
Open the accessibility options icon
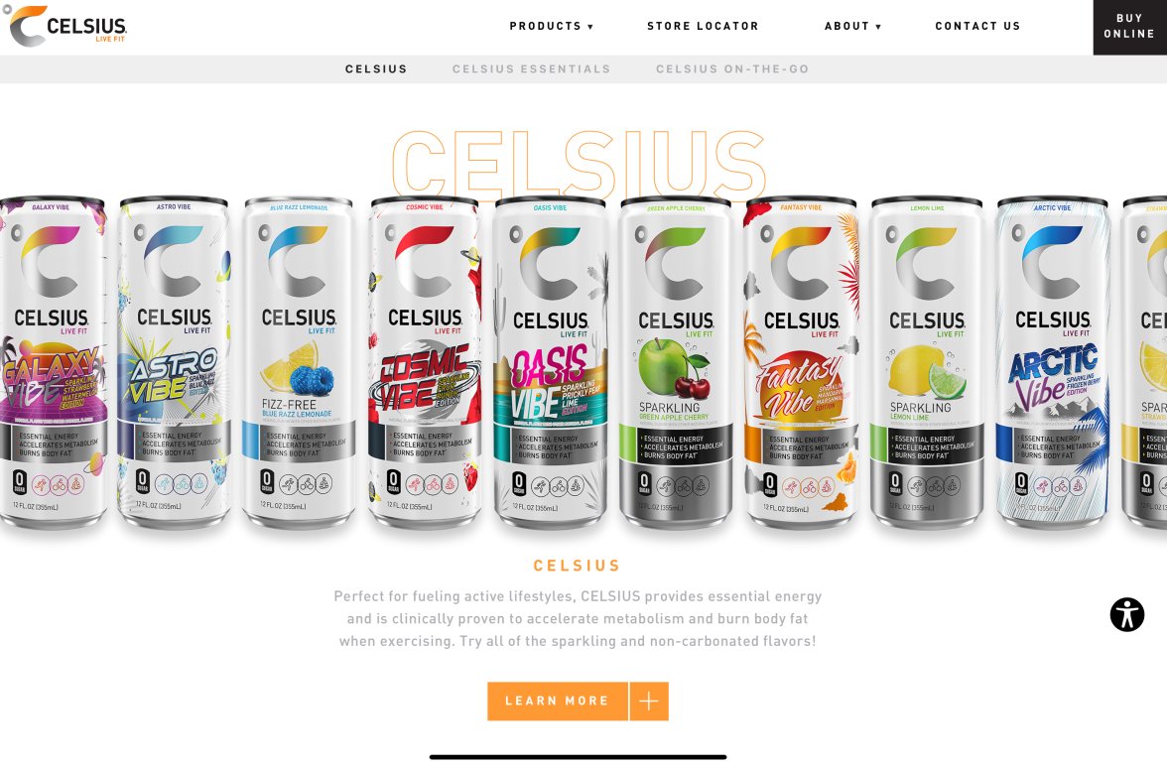pyautogui.click(x=1127, y=615)
